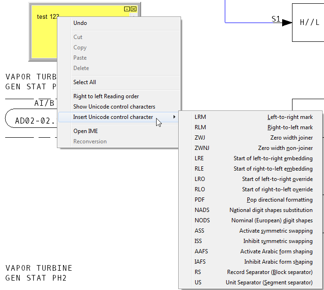The image size is (324, 290).
Task: Choose AAFS Activate Arabic form shaping
Action: [x=251, y=251]
